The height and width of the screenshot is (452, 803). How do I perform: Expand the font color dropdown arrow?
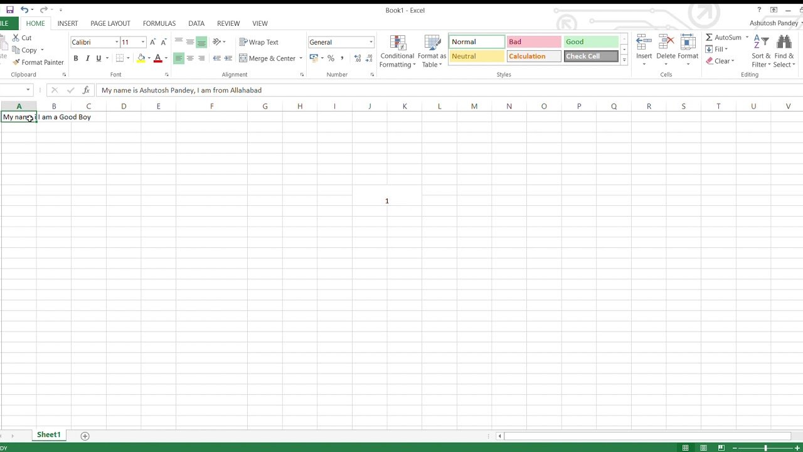pos(166,58)
